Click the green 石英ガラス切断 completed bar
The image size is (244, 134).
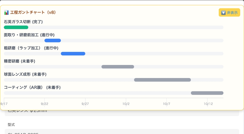point(16,27)
